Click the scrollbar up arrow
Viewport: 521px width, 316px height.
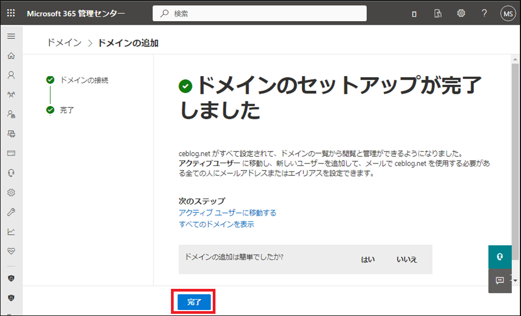pyautogui.click(x=515, y=60)
